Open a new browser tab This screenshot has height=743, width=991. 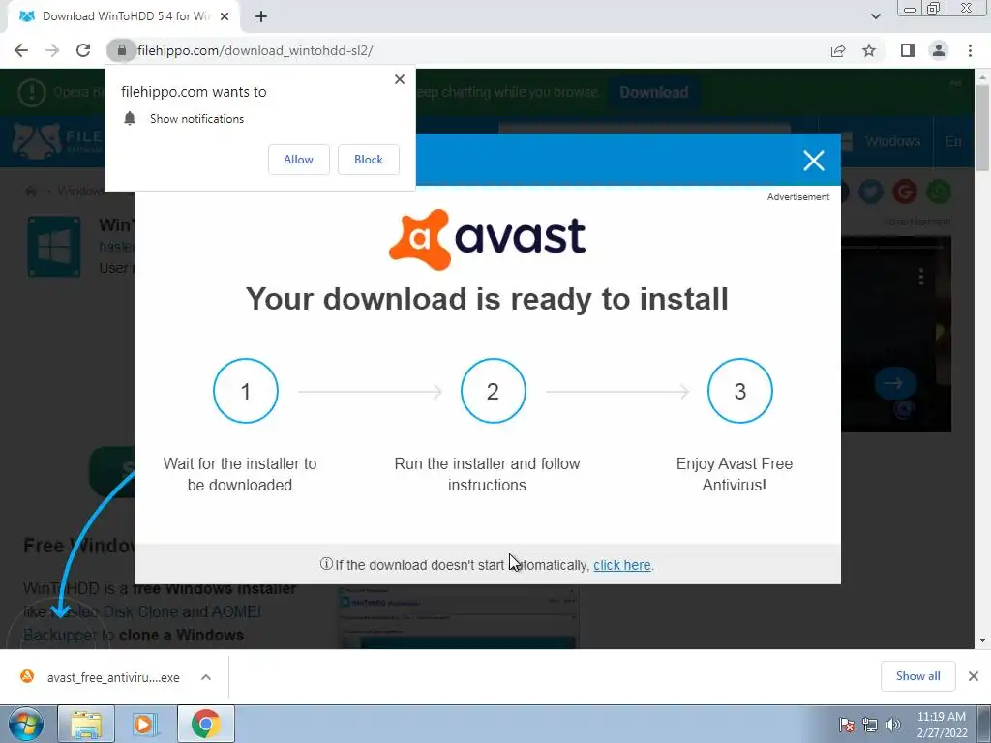[261, 16]
